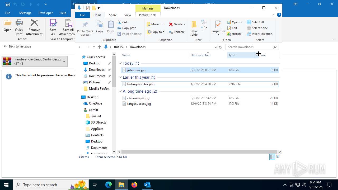Click Select none in ribbon

[257, 28]
